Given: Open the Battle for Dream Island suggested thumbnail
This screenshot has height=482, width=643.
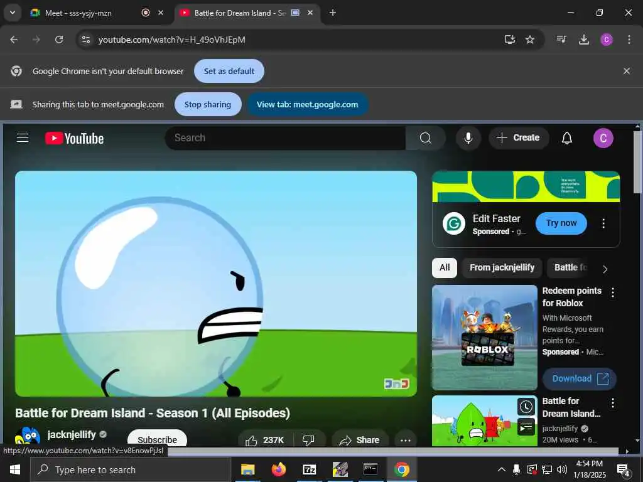Looking at the screenshot, I should pyautogui.click(x=485, y=421).
